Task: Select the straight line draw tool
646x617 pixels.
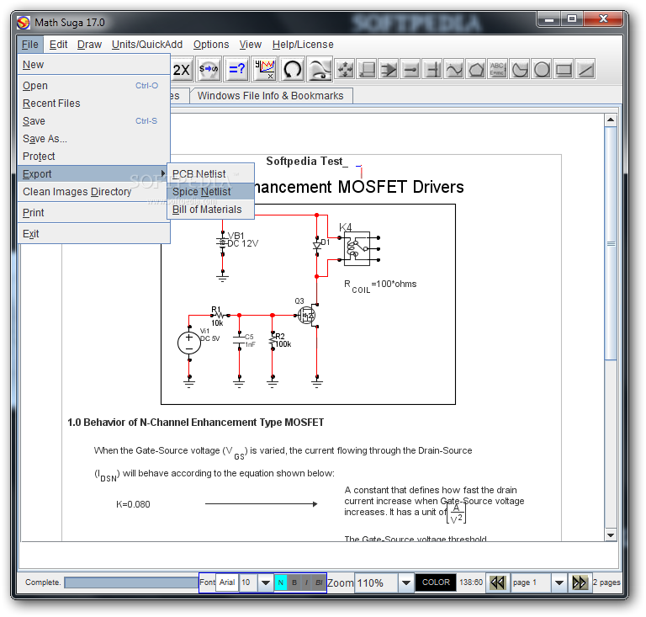Action: (x=585, y=69)
